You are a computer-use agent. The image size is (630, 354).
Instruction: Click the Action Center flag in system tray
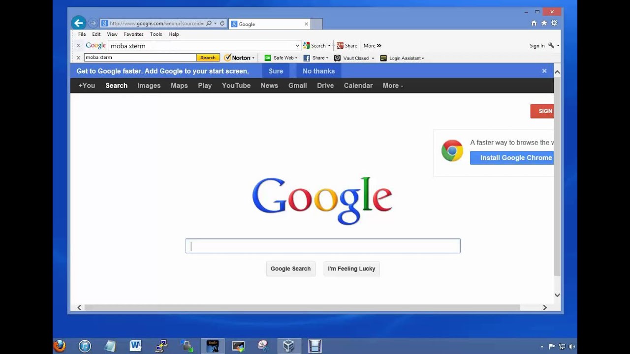tap(552, 347)
